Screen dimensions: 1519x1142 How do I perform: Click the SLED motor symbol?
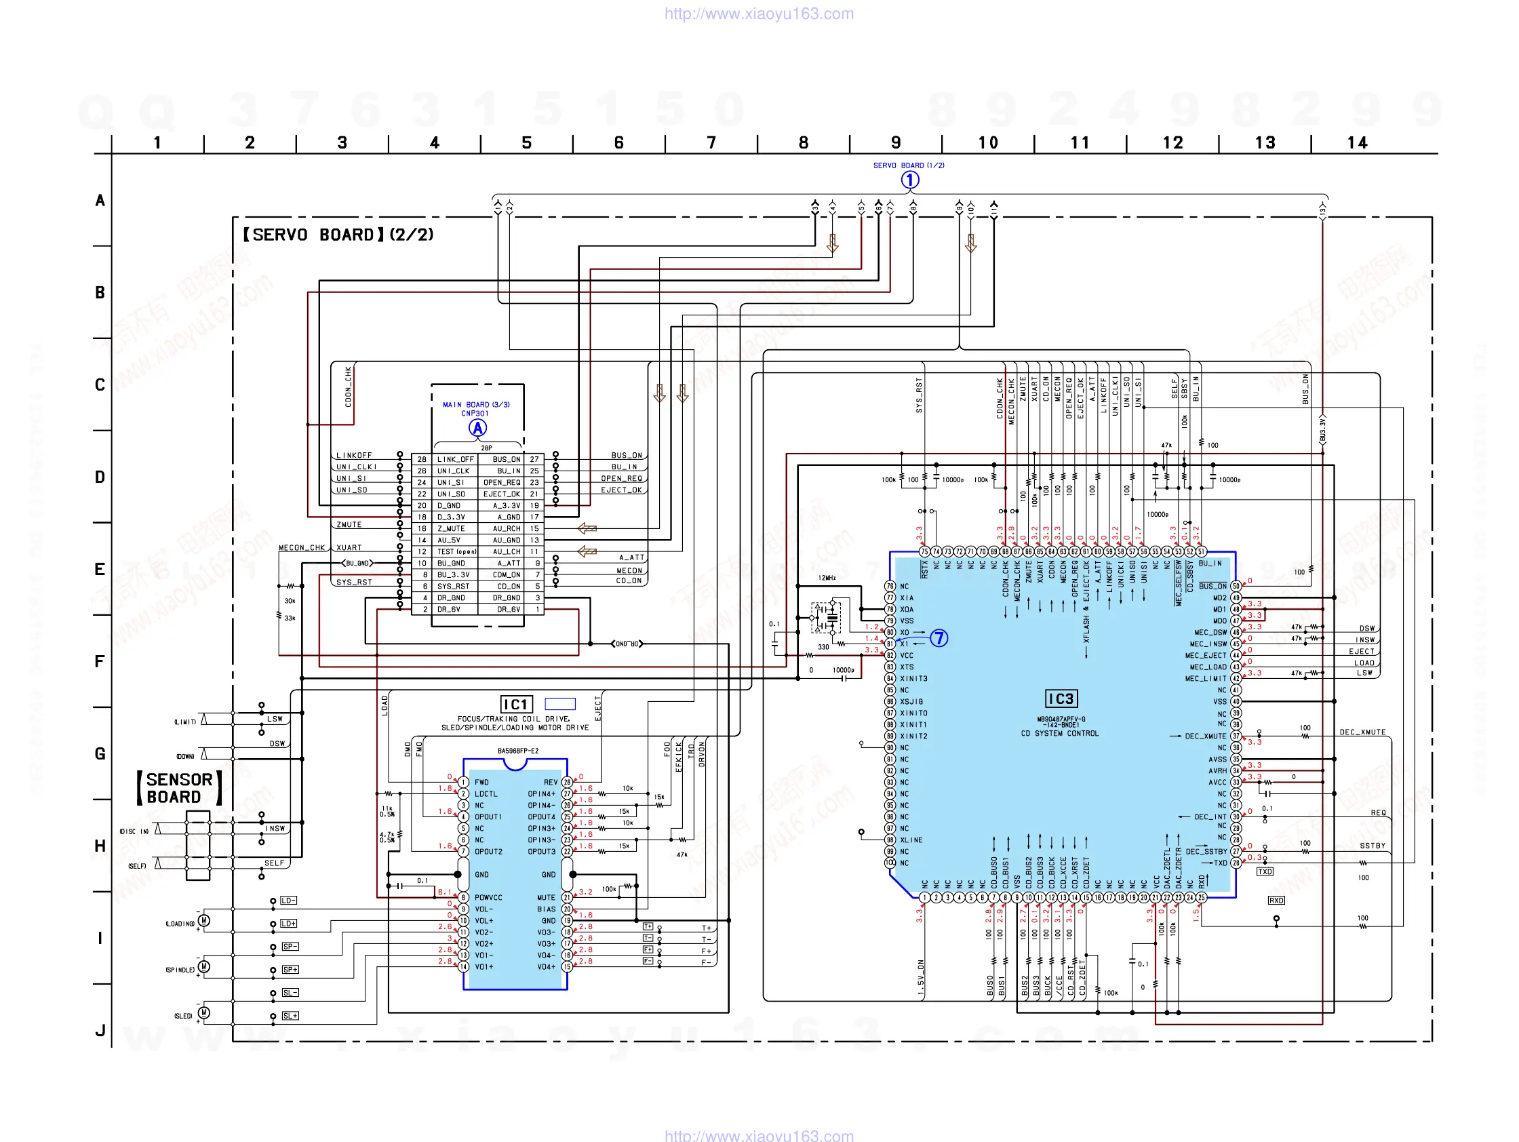tap(204, 1012)
